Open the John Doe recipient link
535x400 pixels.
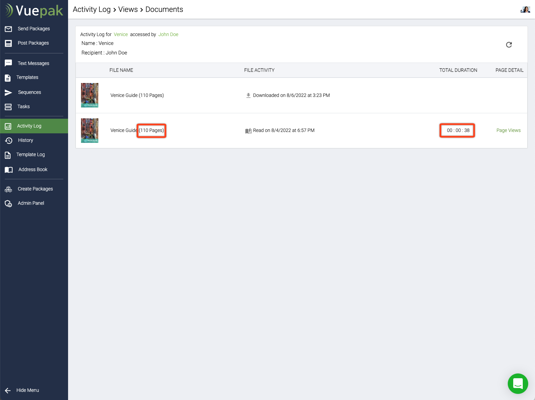tap(168, 35)
